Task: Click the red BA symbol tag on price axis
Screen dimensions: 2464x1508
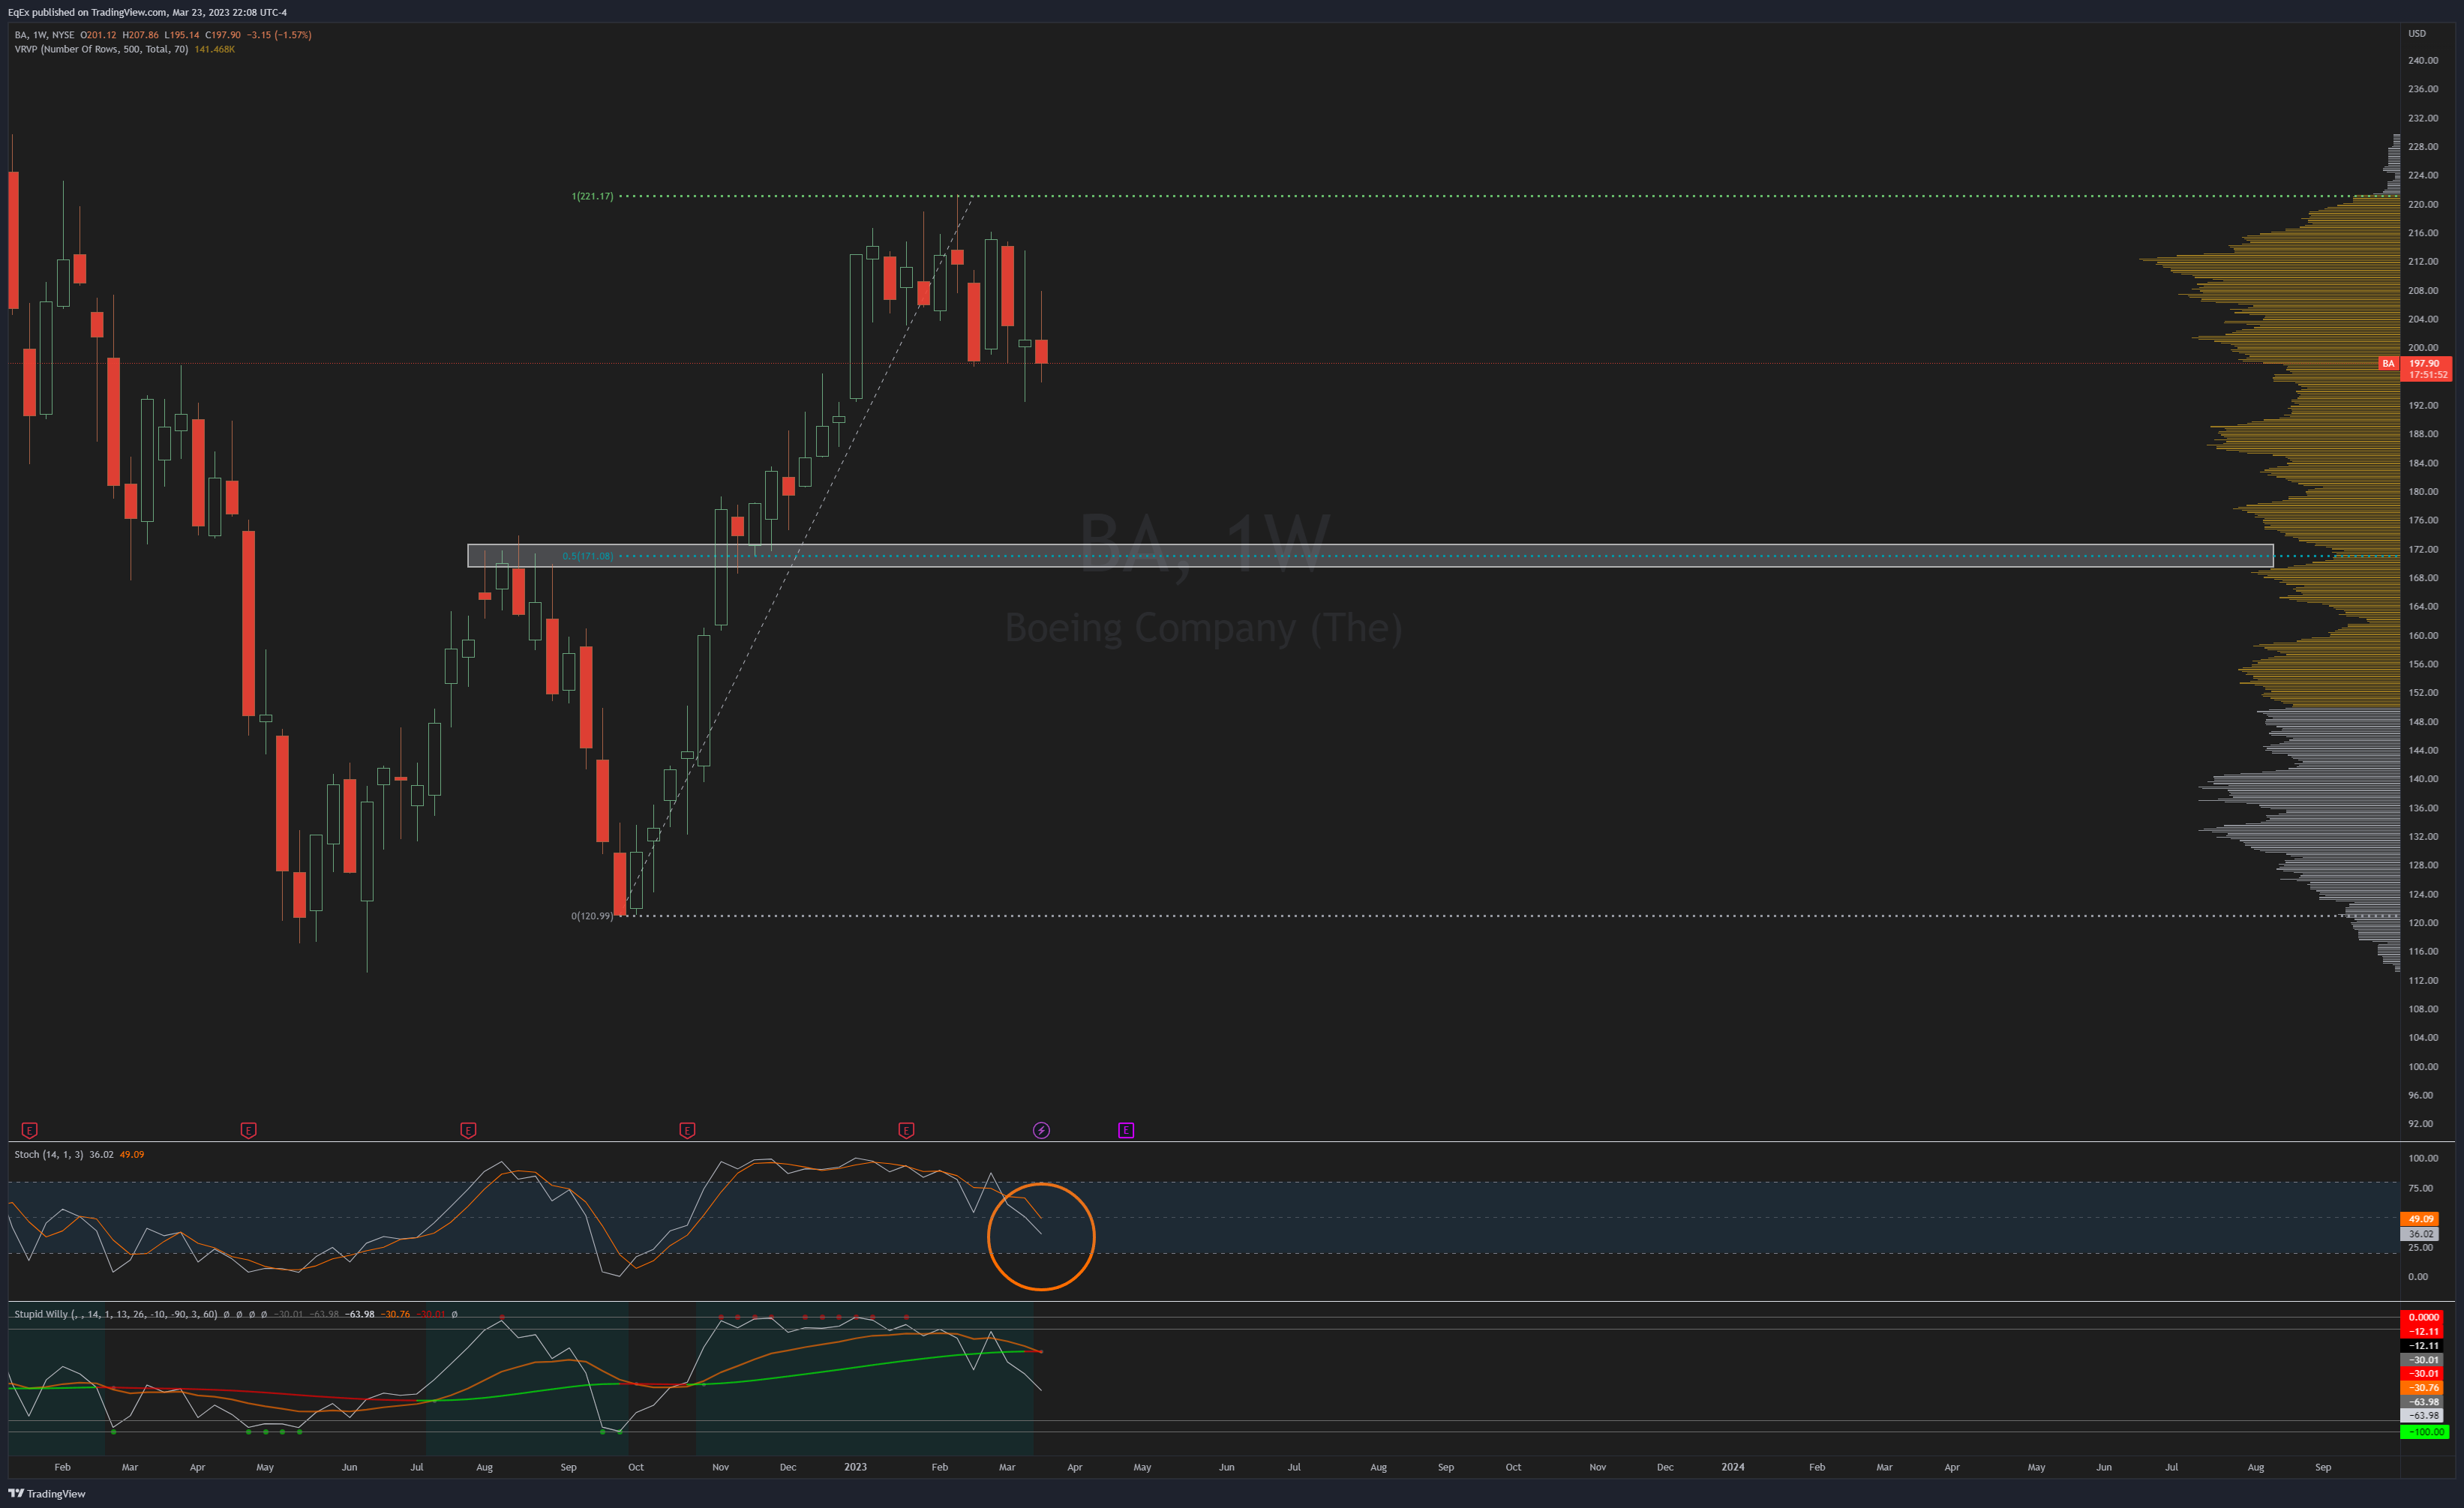Action: point(2388,363)
